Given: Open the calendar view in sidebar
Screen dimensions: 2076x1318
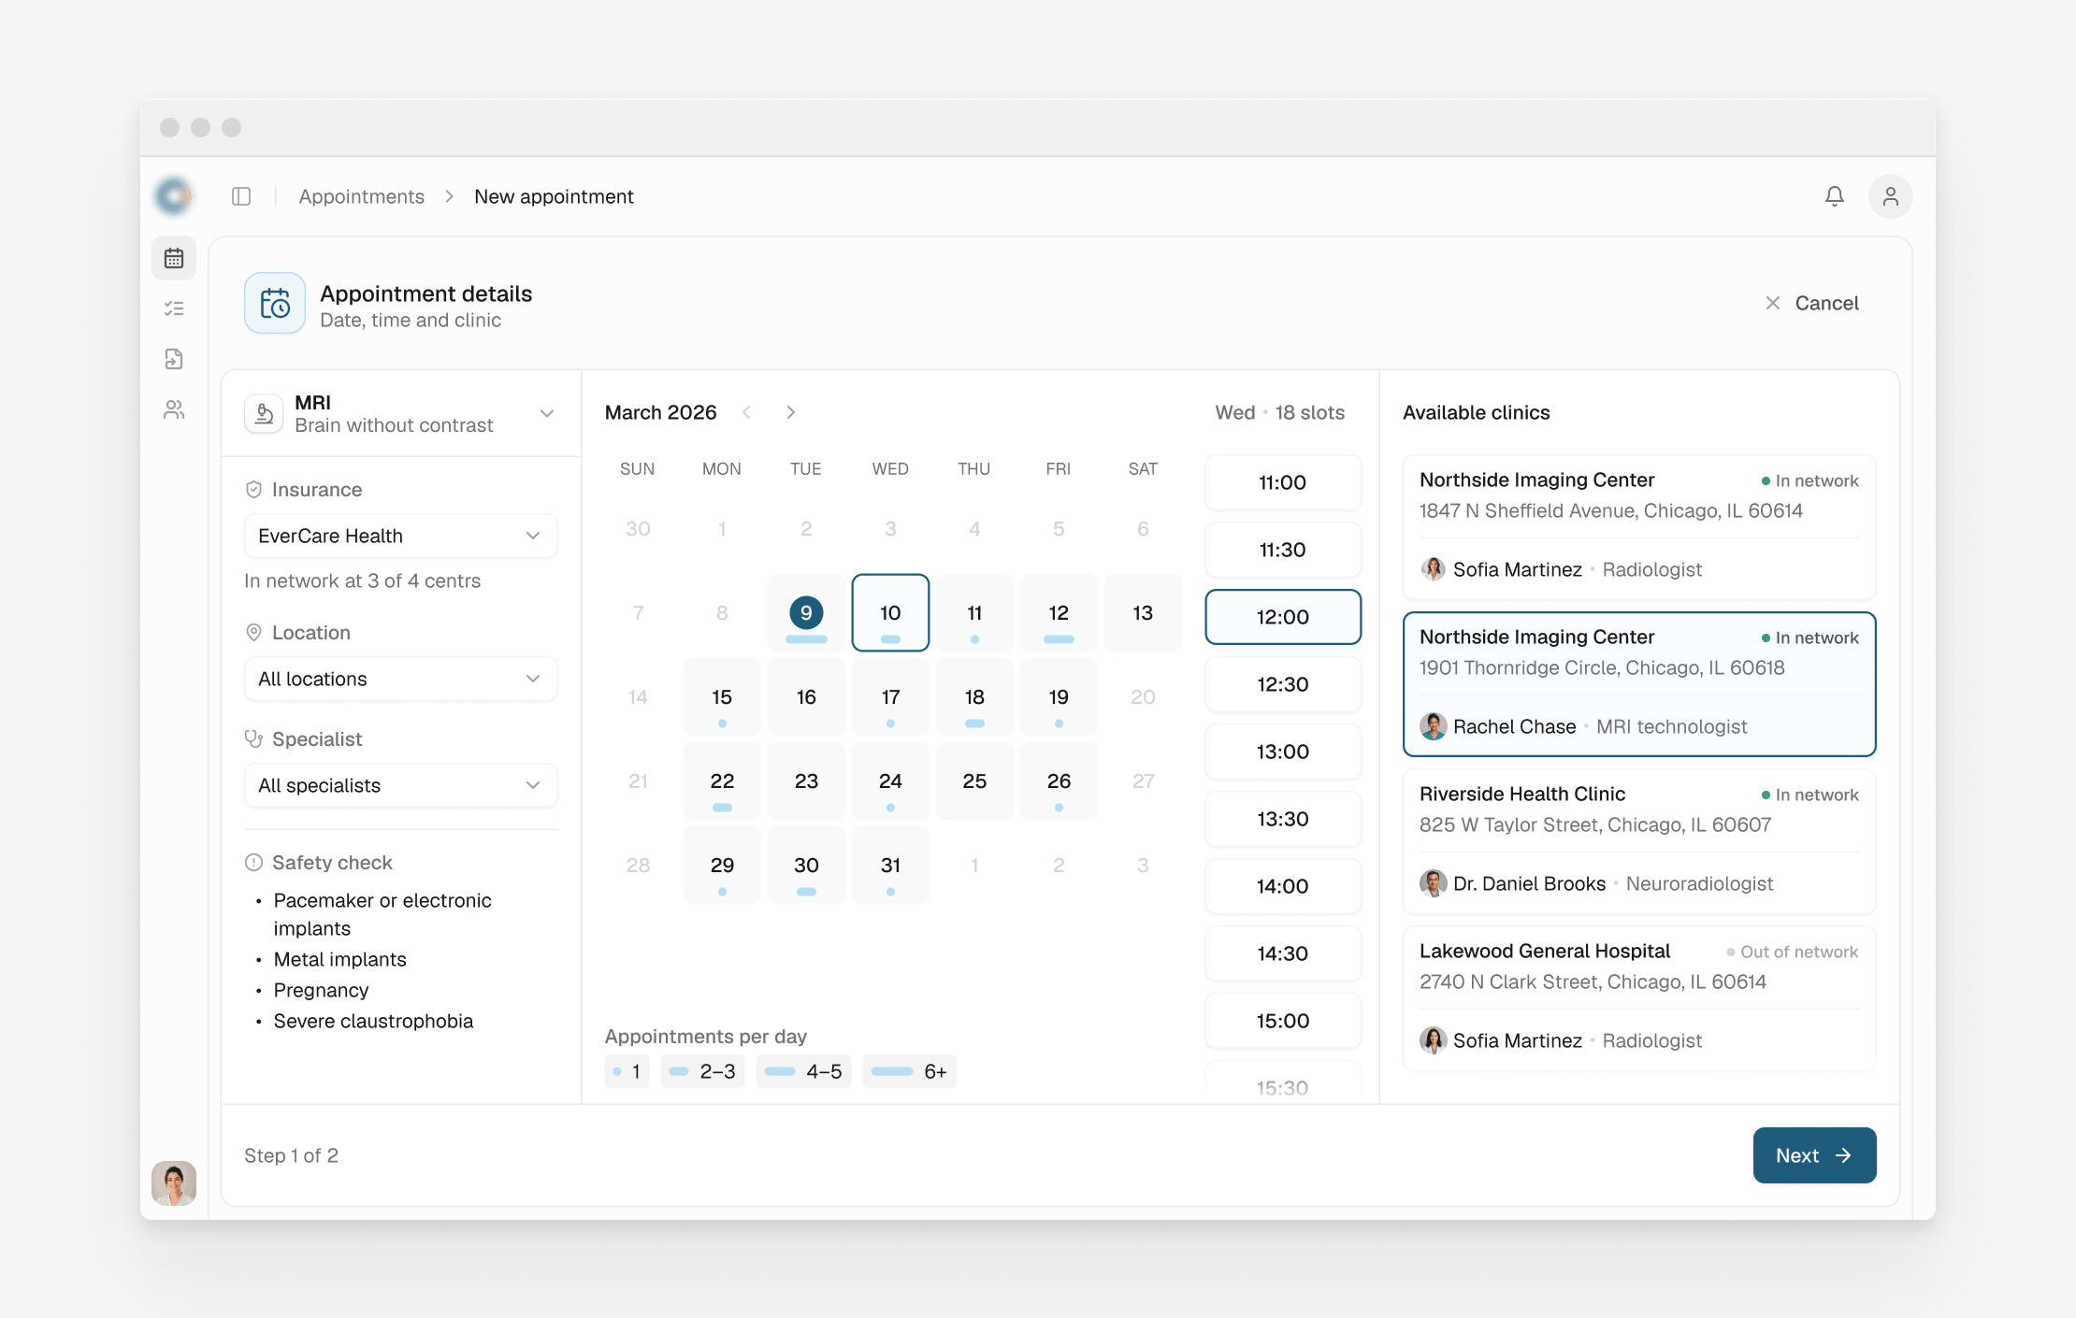Looking at the screenshot, I should coord(174,258).
